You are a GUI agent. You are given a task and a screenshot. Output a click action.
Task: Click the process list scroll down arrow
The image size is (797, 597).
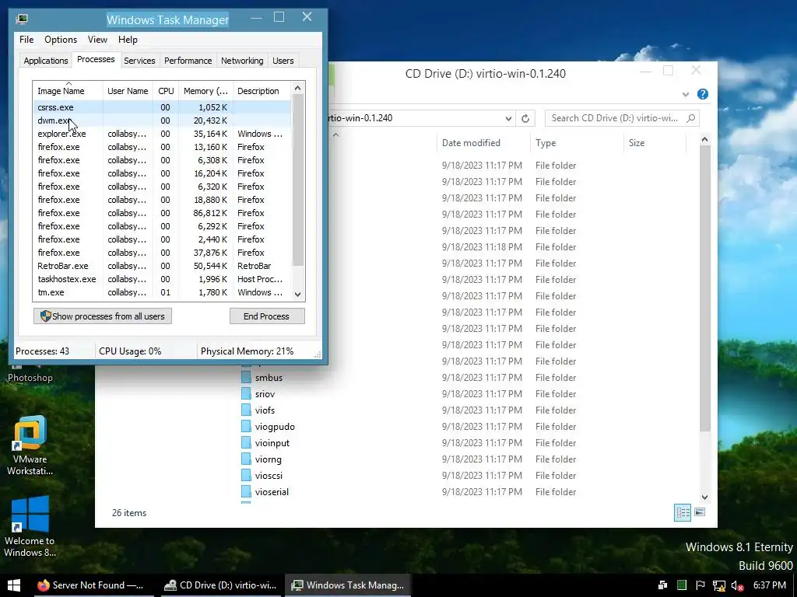click(x=298, y=294)
